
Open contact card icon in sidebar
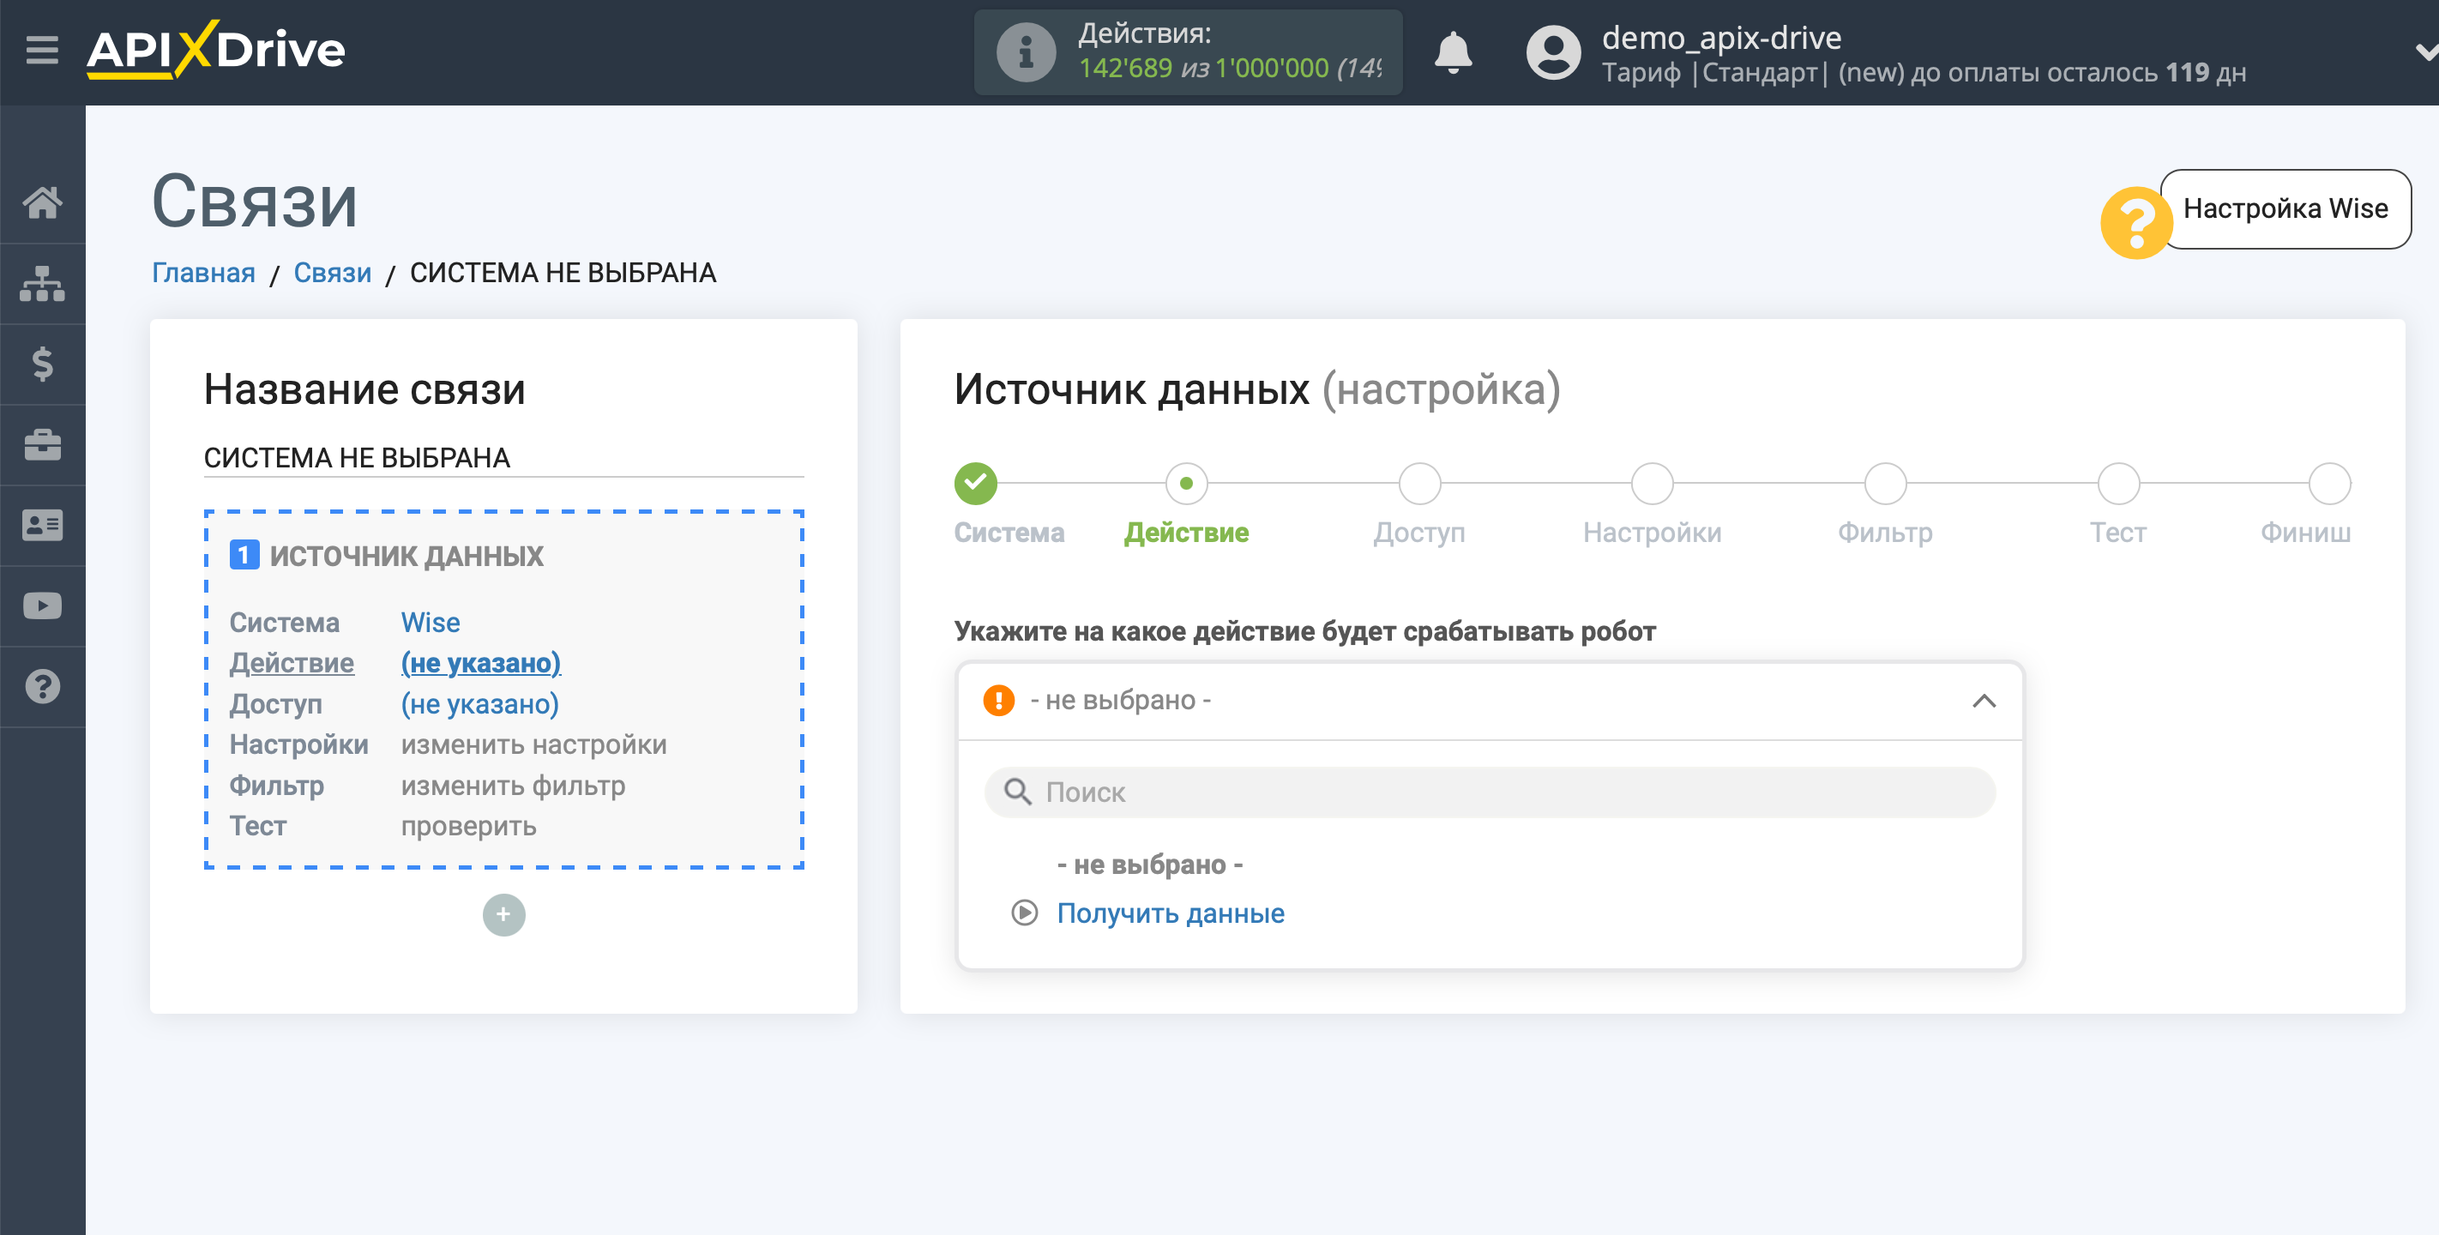pos(43,525)
